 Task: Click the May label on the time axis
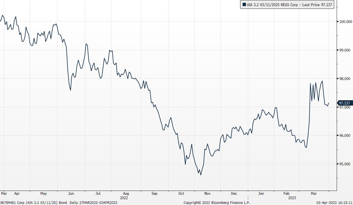point(43,194)
